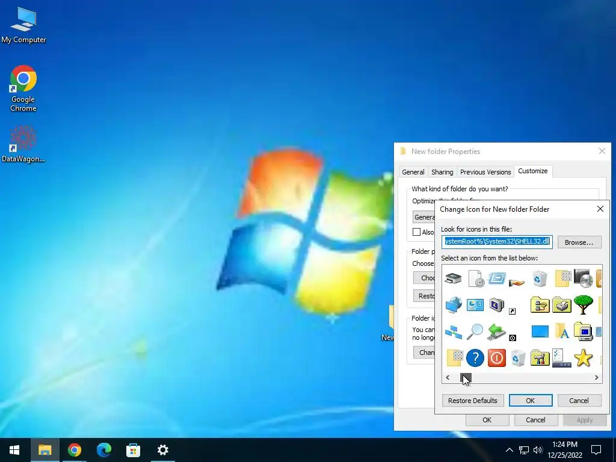
Task: Launch Microsoft Edge from the taskbar
Action: pyautogui.click(x=103, y=450)
